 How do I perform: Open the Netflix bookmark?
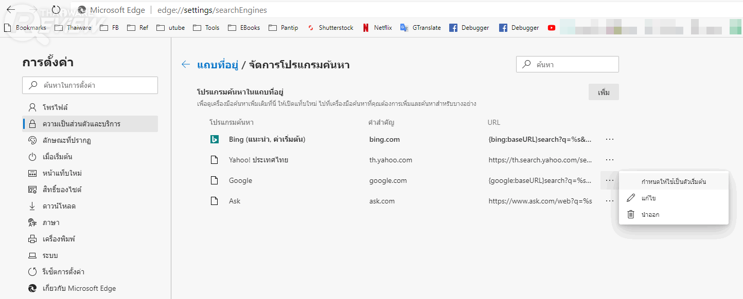coord(377,28)
